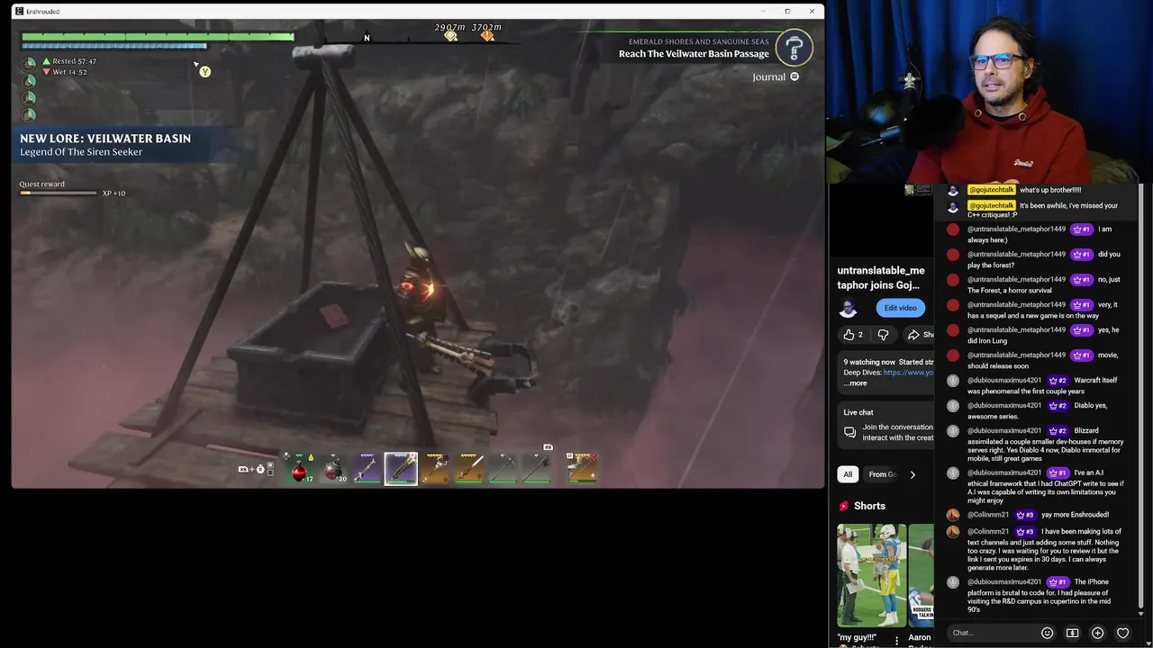Click @untranslatable_metaphor1449 "I am always here" avatar

[x=953, y=229]
